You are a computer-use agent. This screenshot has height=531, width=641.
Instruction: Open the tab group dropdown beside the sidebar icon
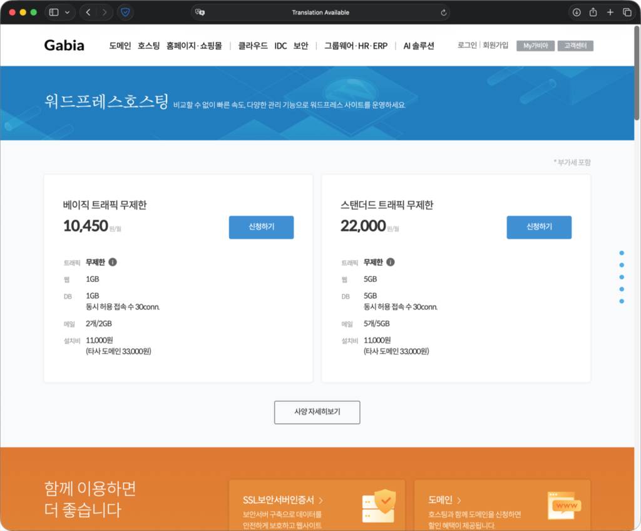pos(67,13)
